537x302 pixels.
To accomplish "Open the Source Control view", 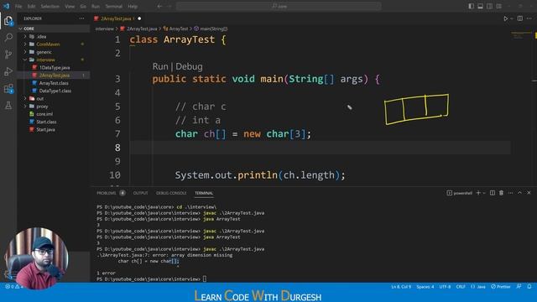I will coord(8,55).
